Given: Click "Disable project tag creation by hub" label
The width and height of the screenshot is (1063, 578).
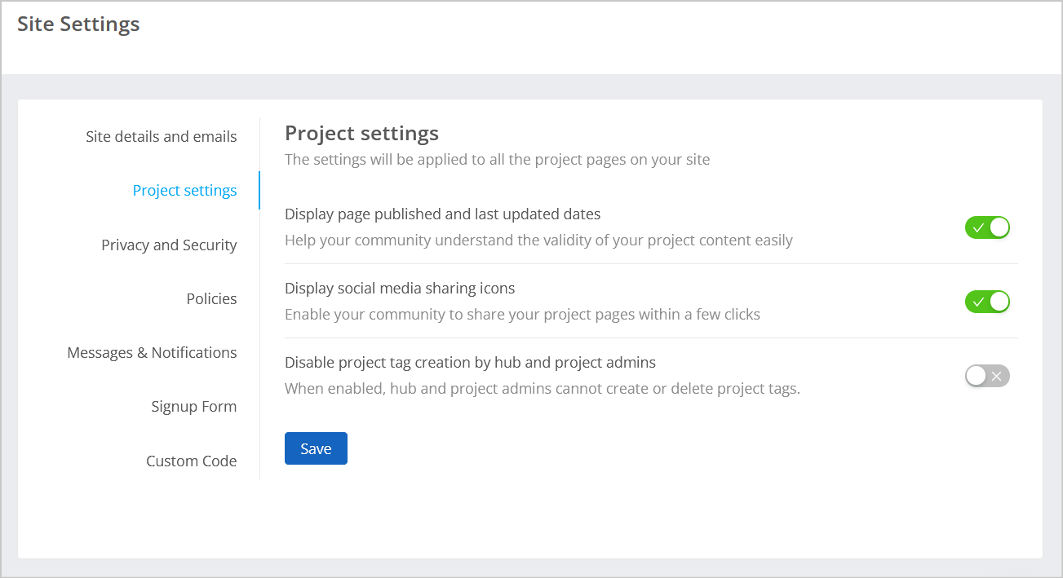Looking at the screenshot, I should [470, 362].
